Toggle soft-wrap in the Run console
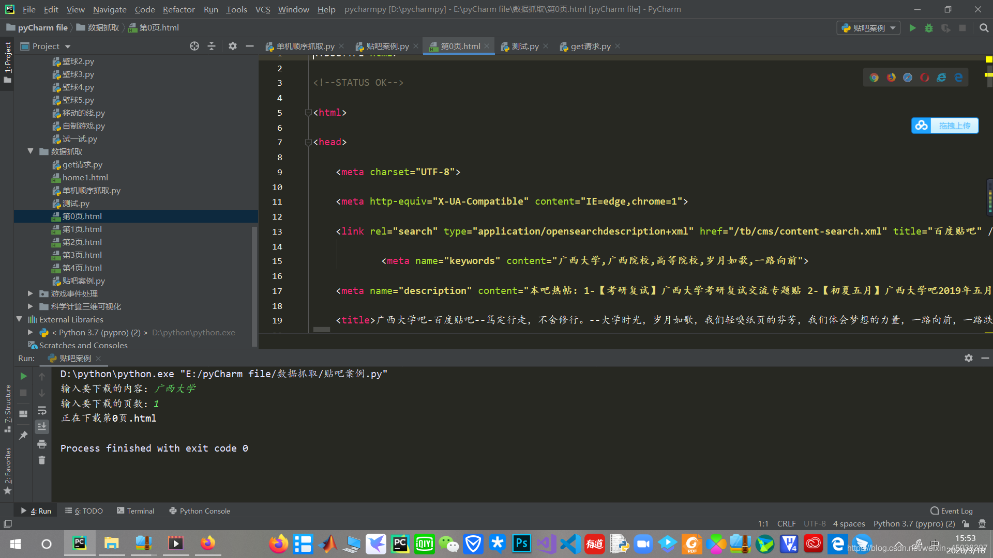The width and height of the screenshot is (993, 558). 42,410
